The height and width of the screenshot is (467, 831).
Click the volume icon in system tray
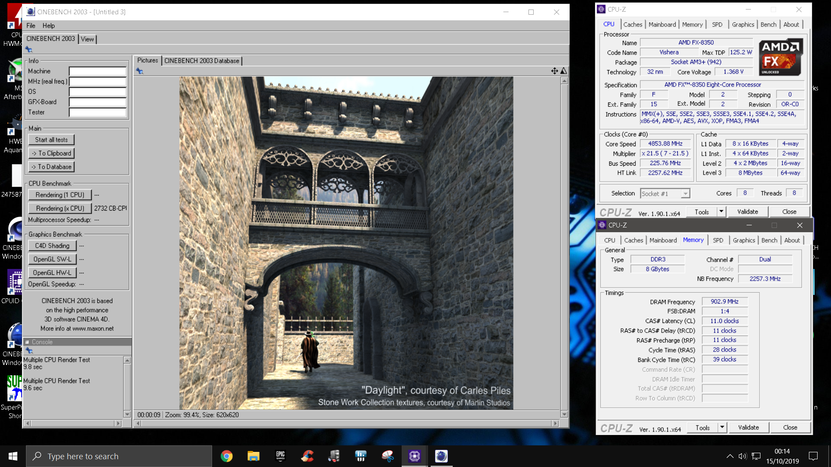(x=743, y=456)
